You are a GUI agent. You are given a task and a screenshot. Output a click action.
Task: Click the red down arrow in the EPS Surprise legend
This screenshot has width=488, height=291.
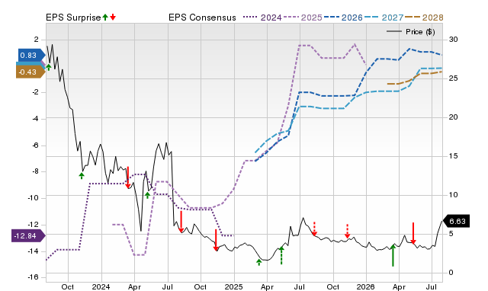[113, 17]
